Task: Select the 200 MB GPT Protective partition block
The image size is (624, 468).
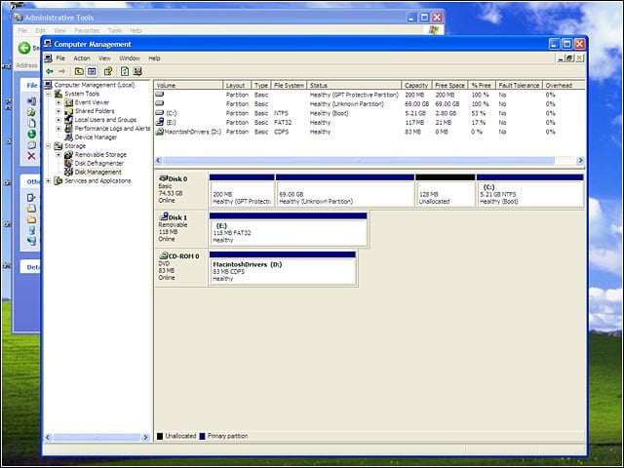Action: pyautogui.click(x=242, y=190)
